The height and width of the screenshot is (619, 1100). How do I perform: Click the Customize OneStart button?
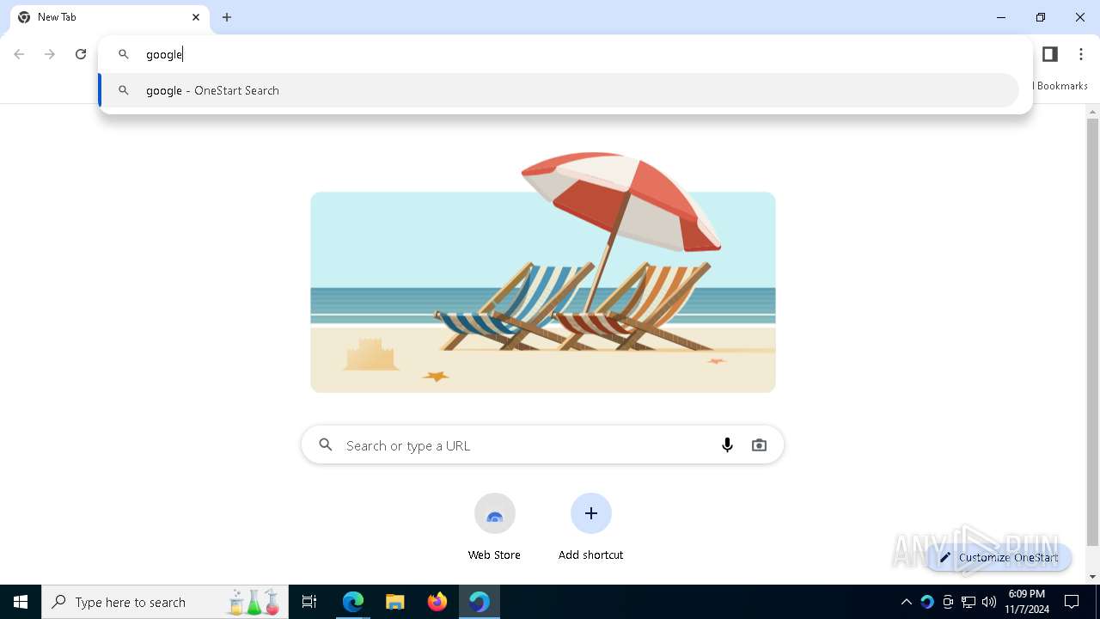[999, 557]
